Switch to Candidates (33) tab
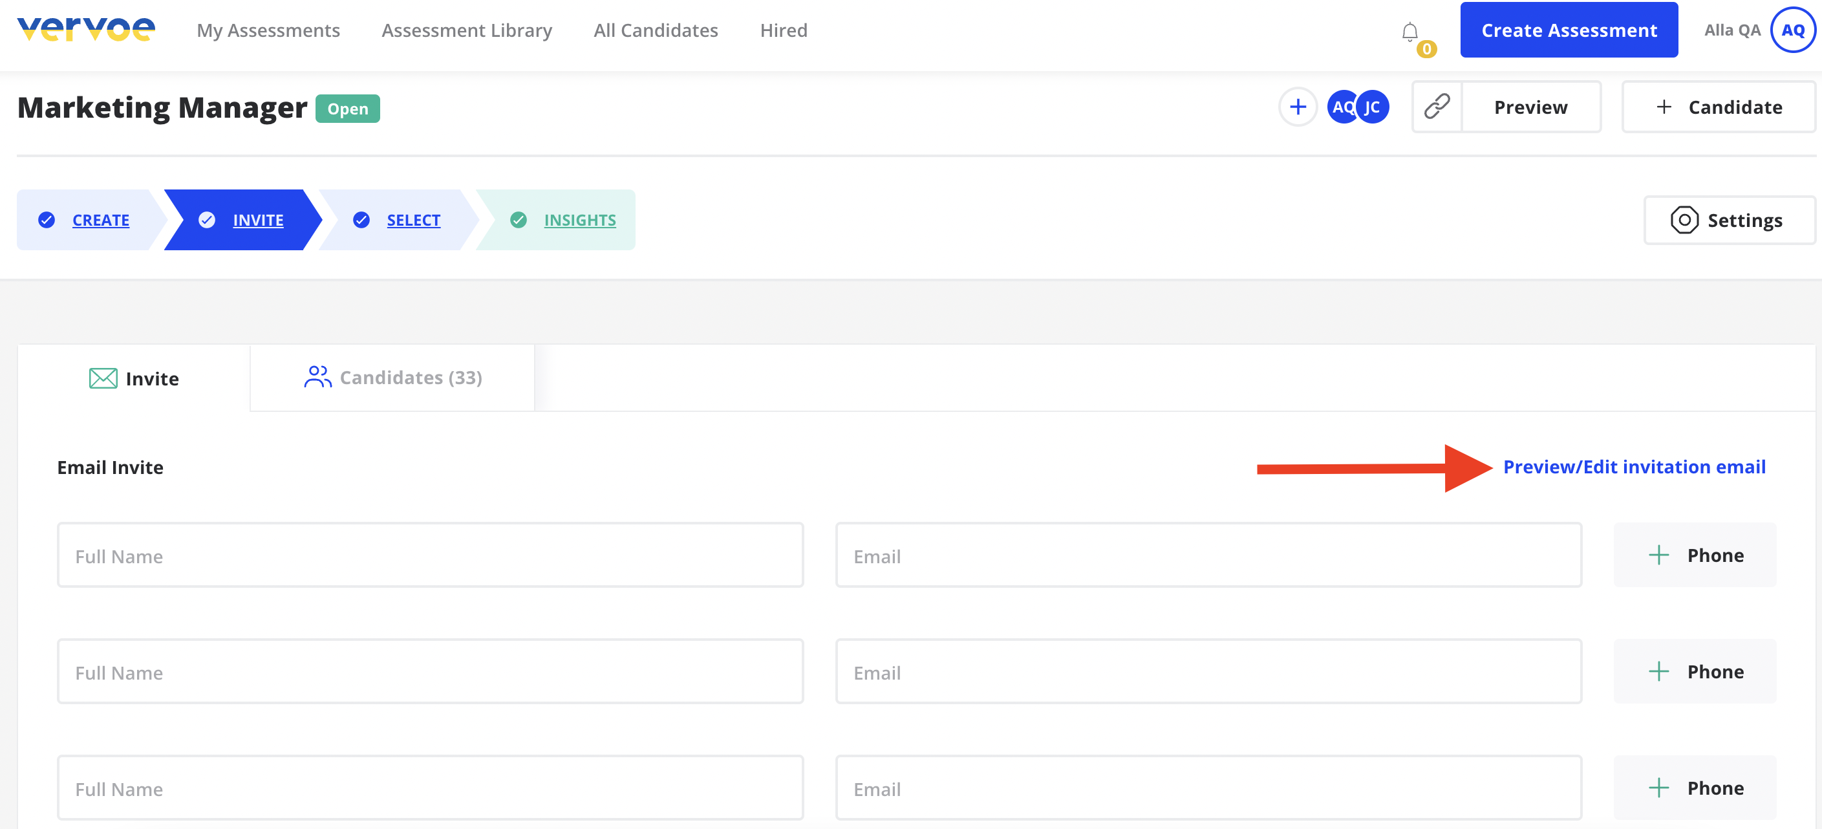1822x829 pixels. pos(392,378)
